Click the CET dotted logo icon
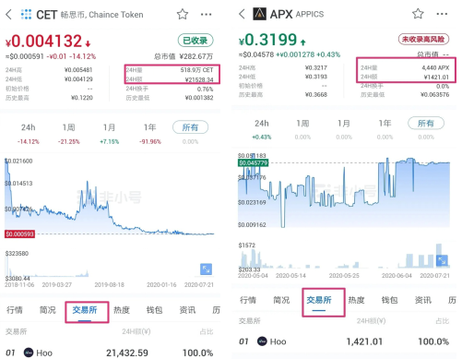462x359 pixels. pyautogui.click(x=26, y=14)
